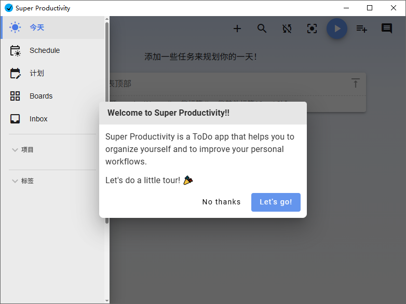Viewport: 406px width, 304px height.
Task: Click the Inbox tray icon
Action: tap(15, 119)
